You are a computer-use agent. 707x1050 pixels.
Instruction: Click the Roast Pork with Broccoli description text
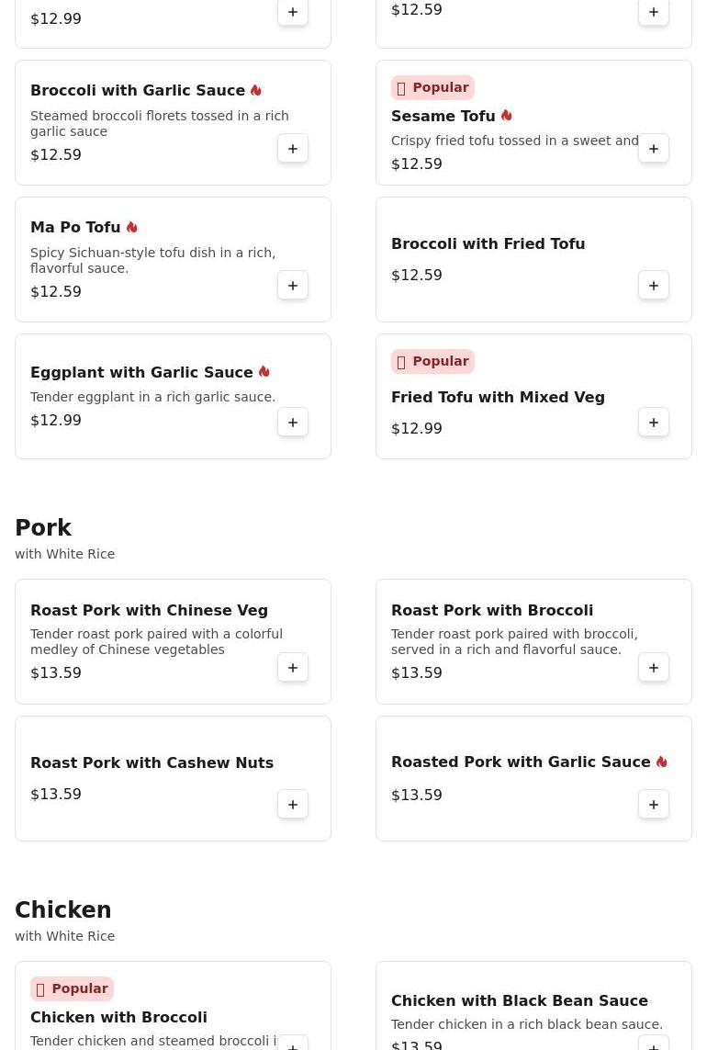click(x=514, y=641)
